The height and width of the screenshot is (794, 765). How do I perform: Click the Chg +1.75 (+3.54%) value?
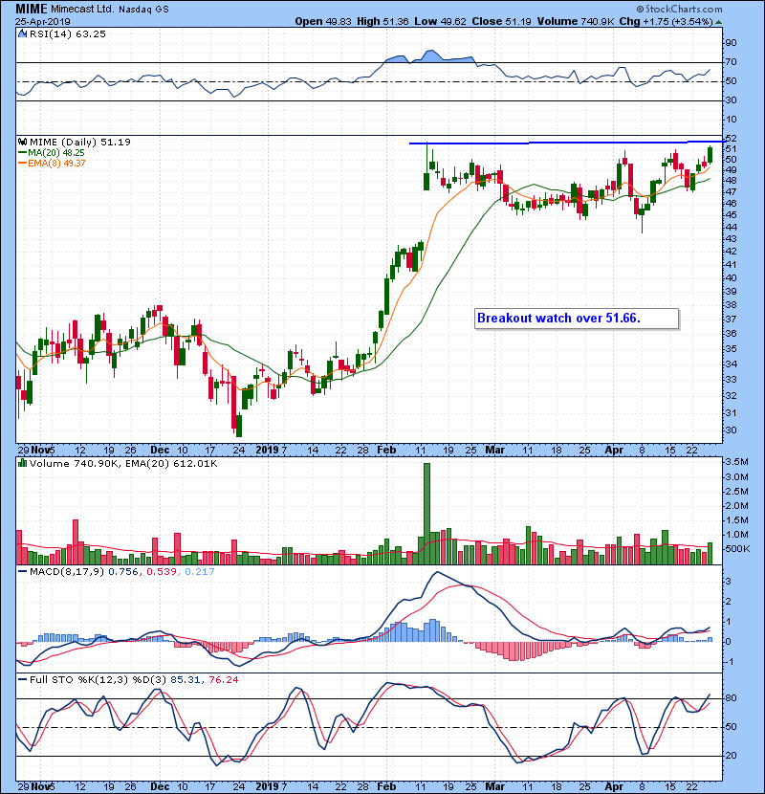(x=703, y=21)
